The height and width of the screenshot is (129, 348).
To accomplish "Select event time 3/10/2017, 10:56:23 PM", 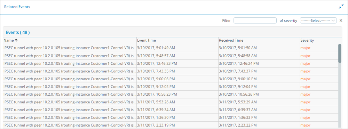I will [x=157, y=95].
